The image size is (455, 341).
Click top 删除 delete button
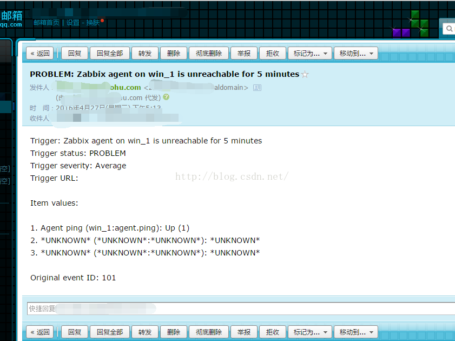pos(174,54)
